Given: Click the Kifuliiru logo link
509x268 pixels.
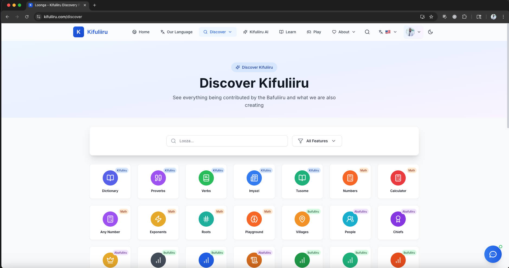Looking at the screenshot, I should [x=91, y=32].
